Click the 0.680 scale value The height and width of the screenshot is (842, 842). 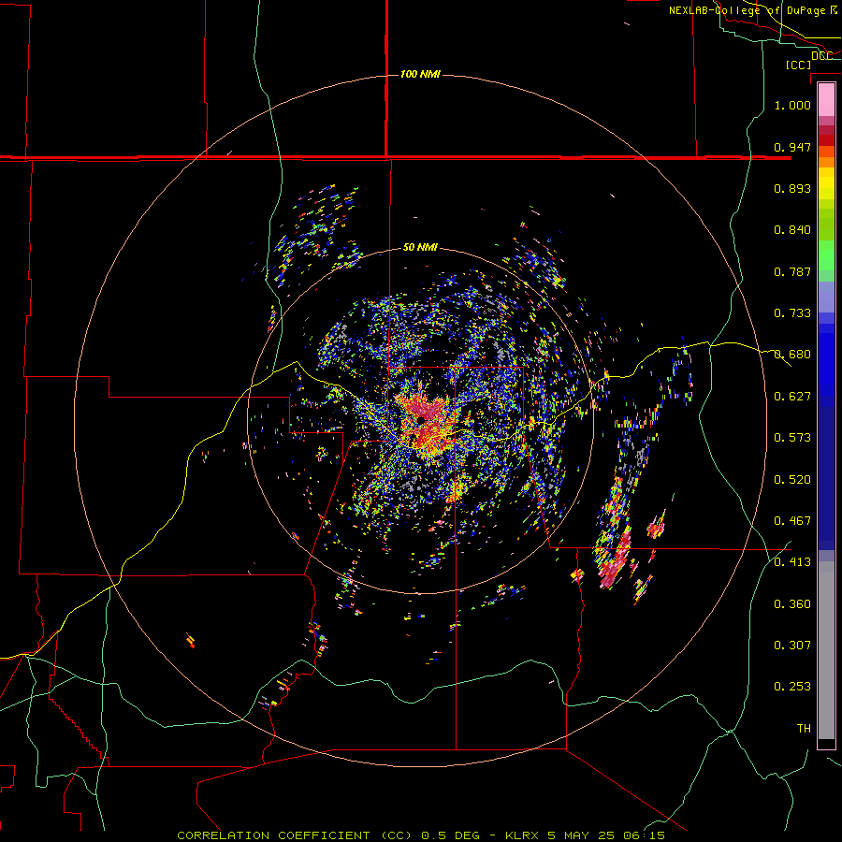pyautogui.click(x=792, y=355)
